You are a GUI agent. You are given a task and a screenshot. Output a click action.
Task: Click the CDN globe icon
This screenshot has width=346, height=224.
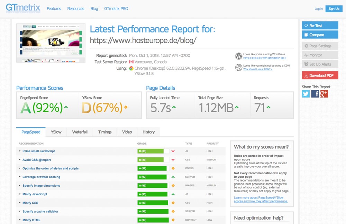point(238,67)
